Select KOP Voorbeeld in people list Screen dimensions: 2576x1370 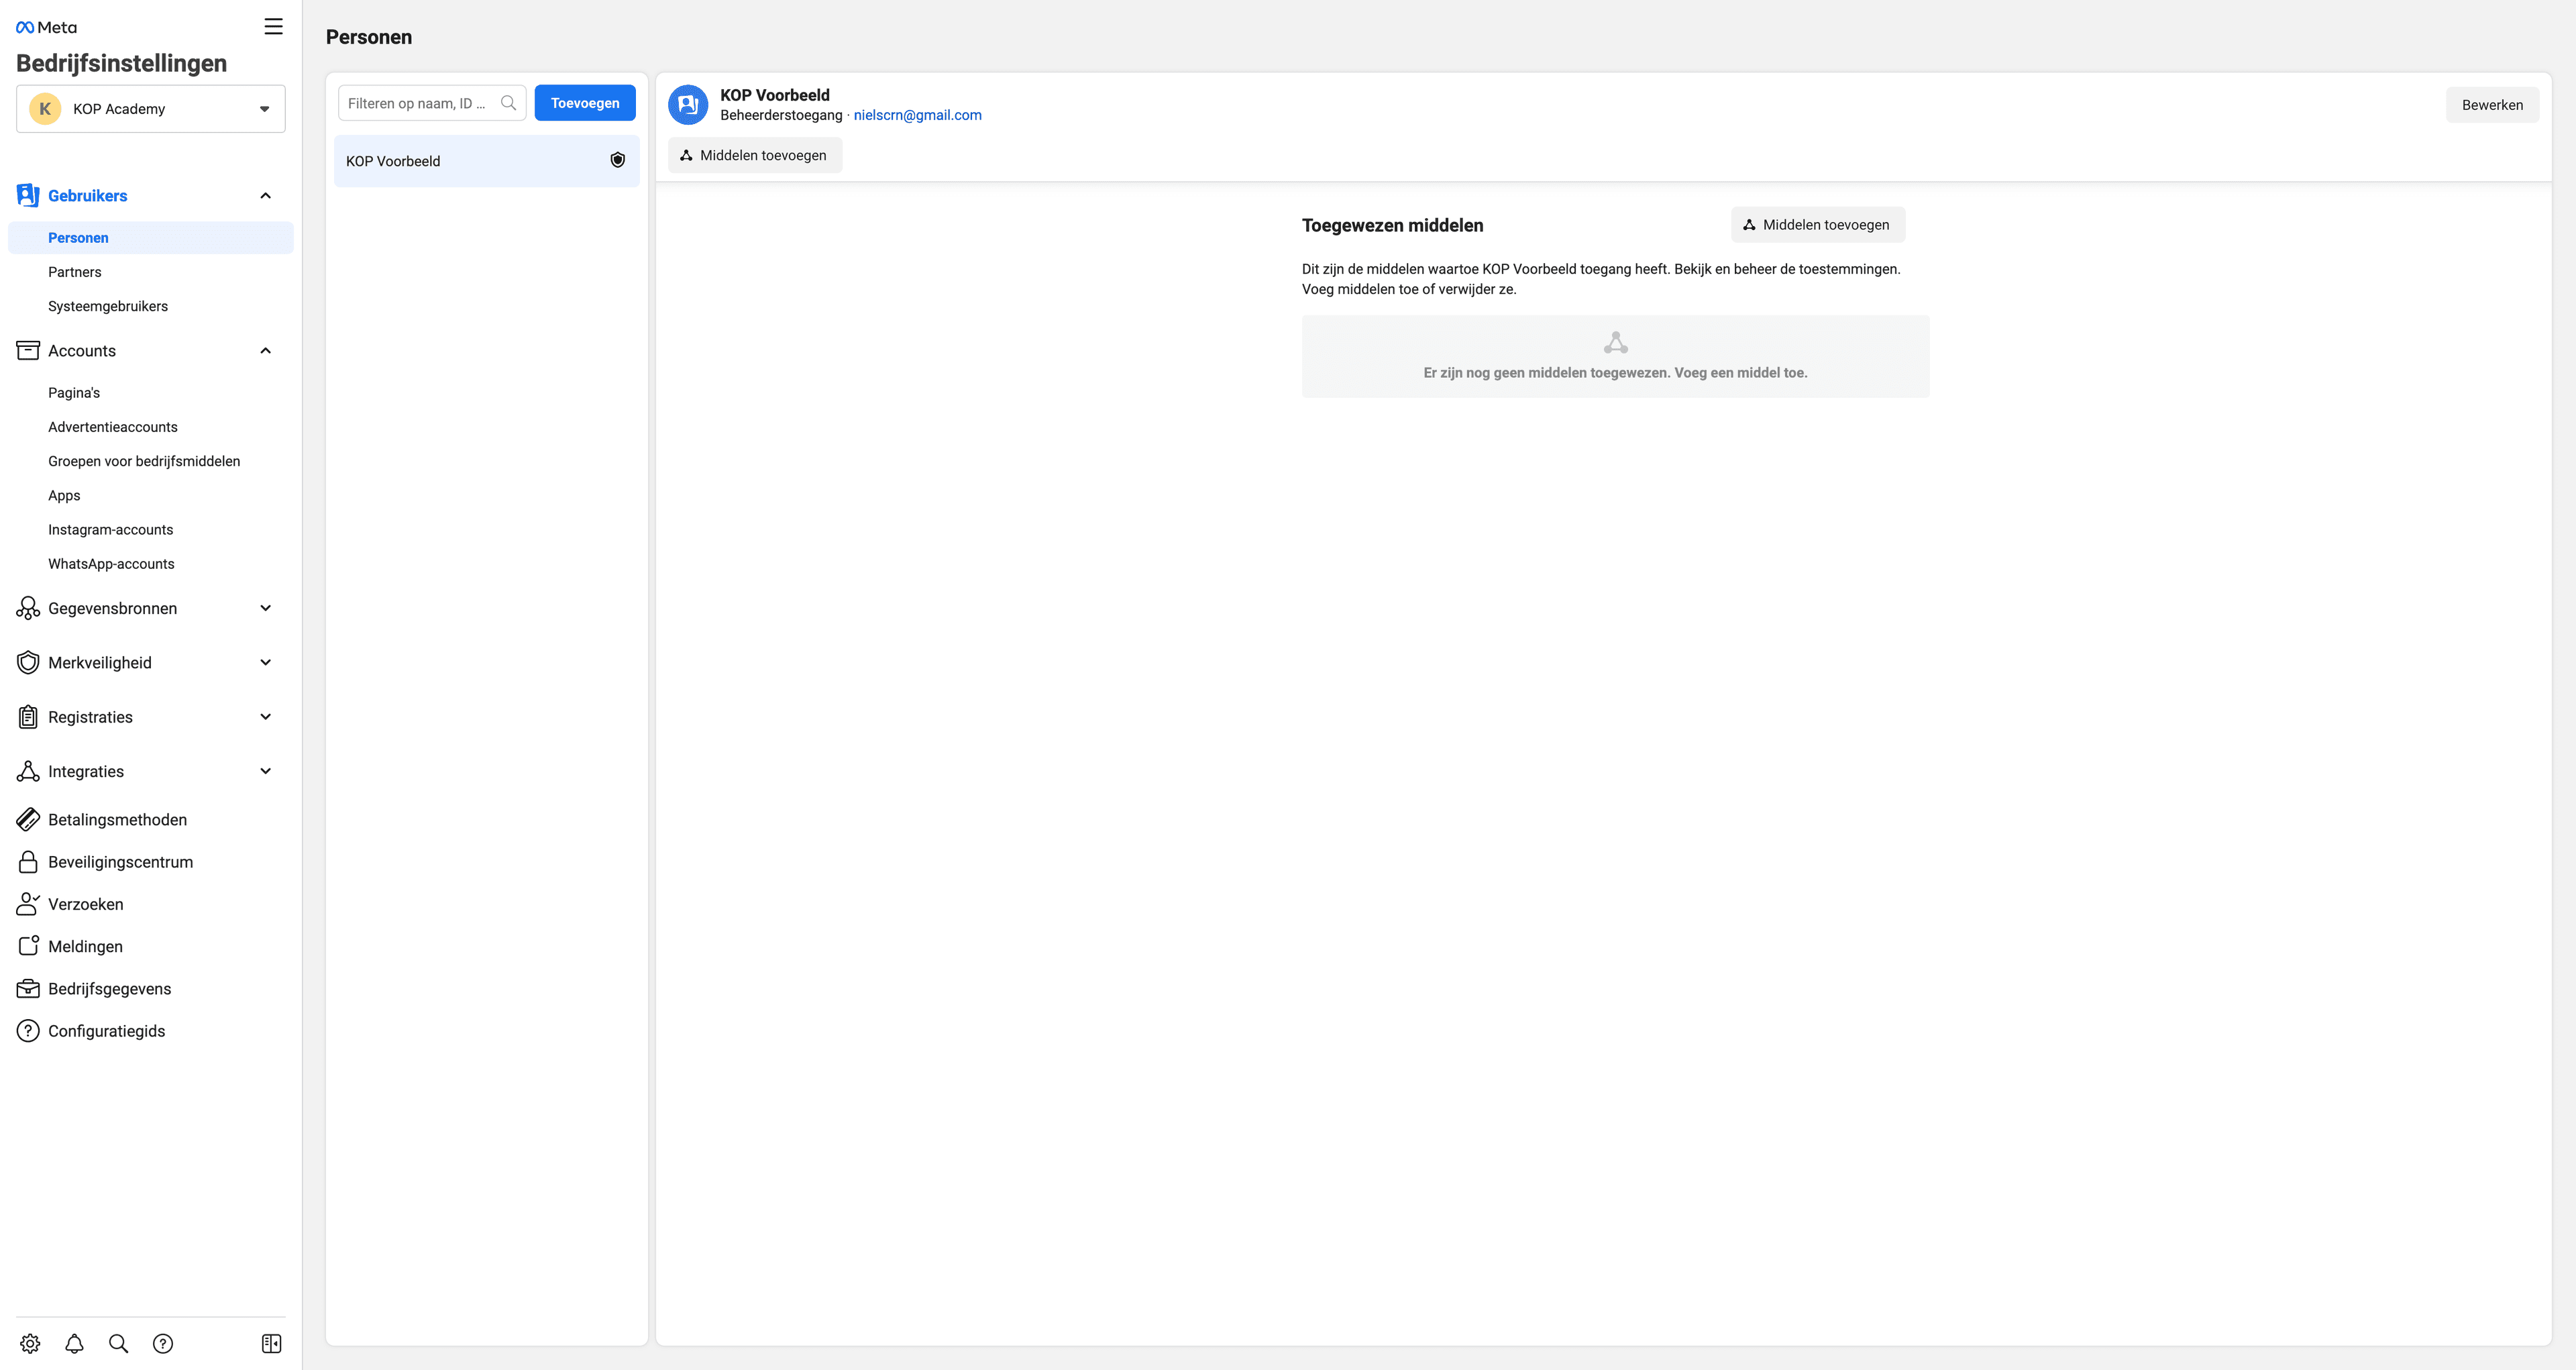point(487,161)
